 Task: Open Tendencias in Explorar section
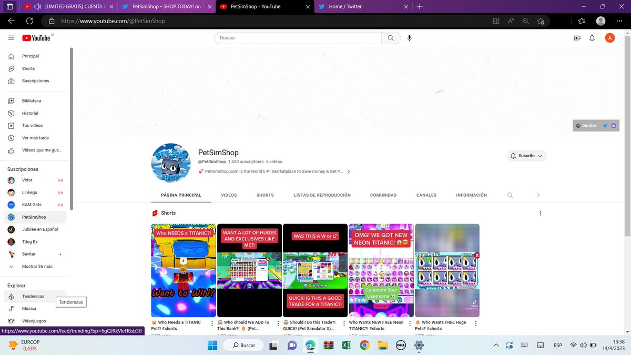(35, 297)
